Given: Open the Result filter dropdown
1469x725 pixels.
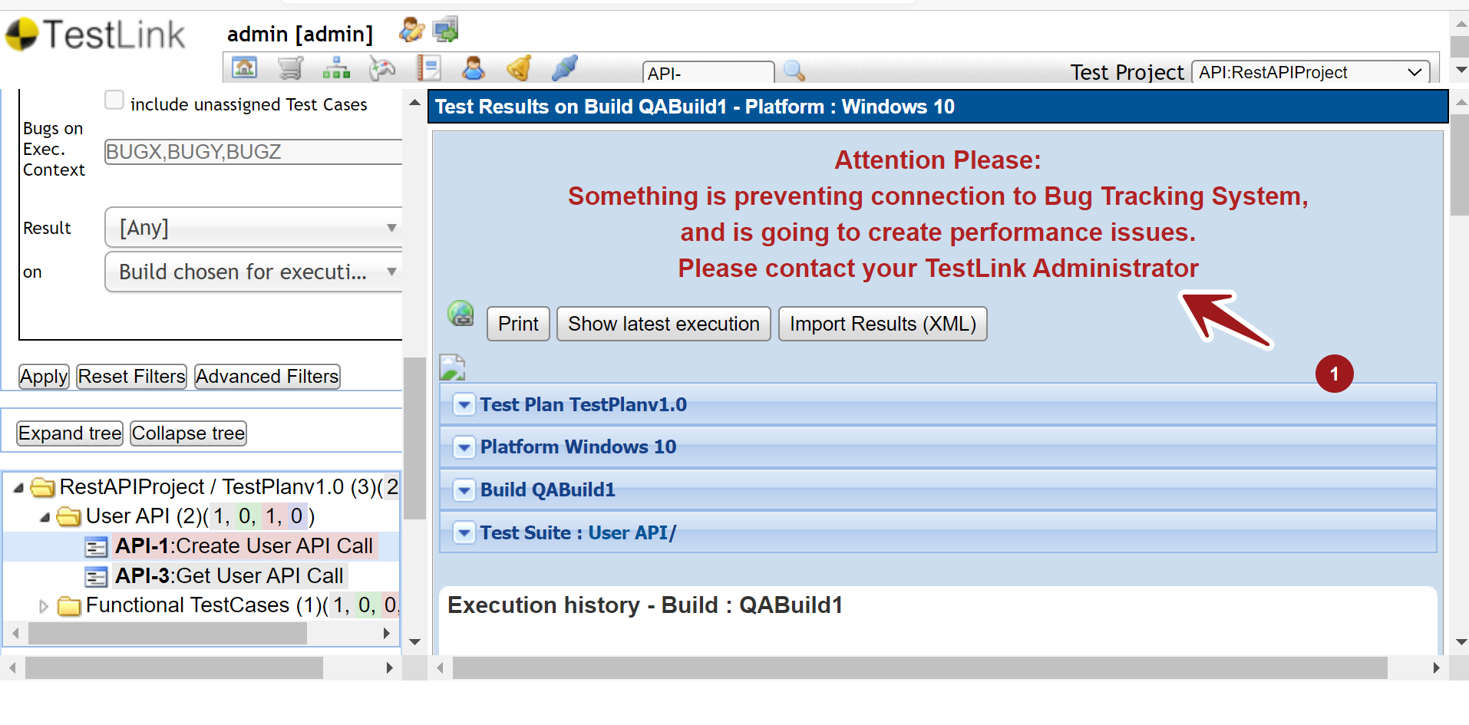Looking at the screenshot, I should [x=253, y=227].
